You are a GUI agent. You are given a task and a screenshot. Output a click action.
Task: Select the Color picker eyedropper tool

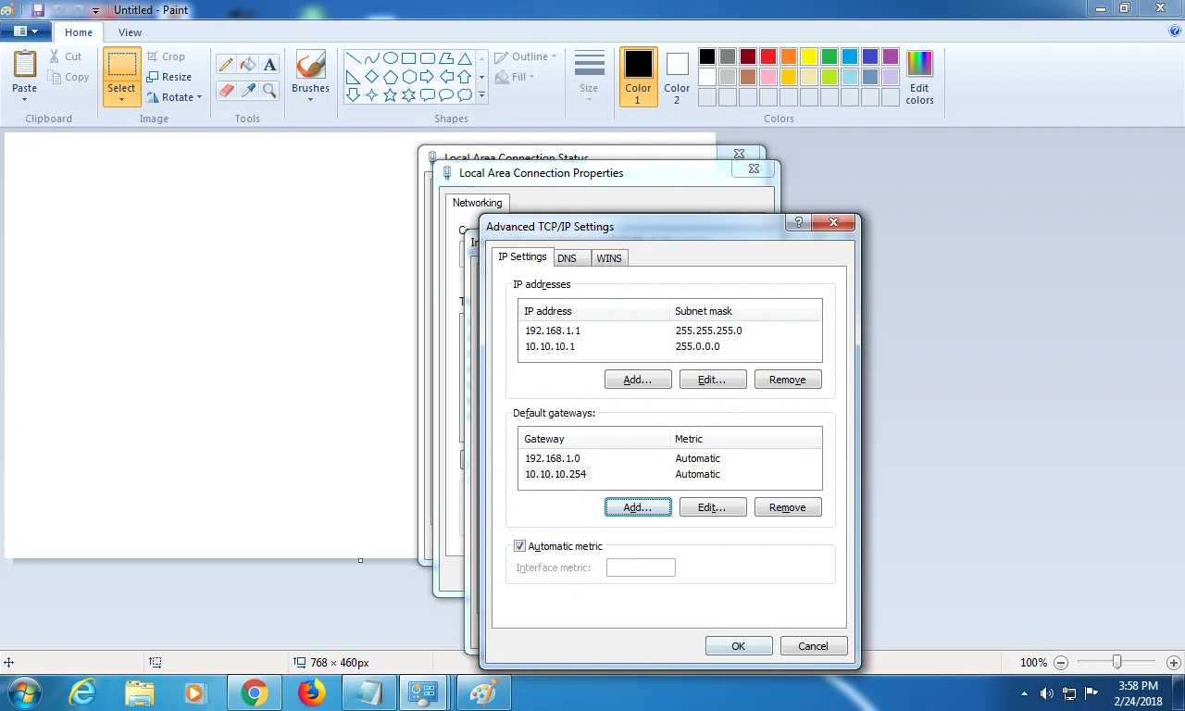click(x=247, y=90)
